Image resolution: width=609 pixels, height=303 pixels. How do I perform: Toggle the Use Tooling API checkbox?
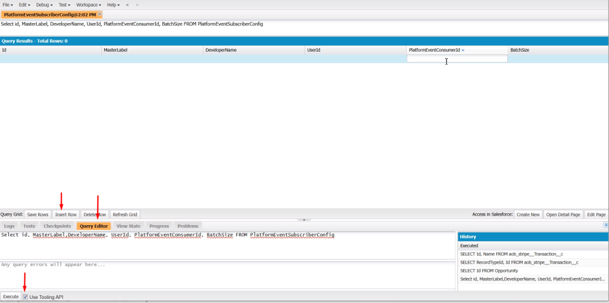pyautogui.click(x=25, y=297)
